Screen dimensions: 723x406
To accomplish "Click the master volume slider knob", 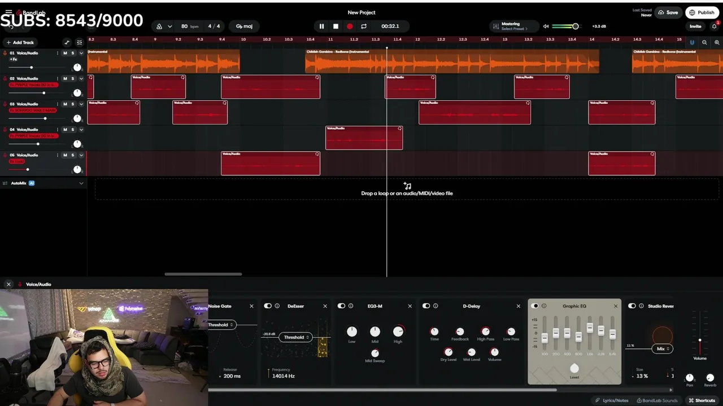I will (x=576, y=27).
